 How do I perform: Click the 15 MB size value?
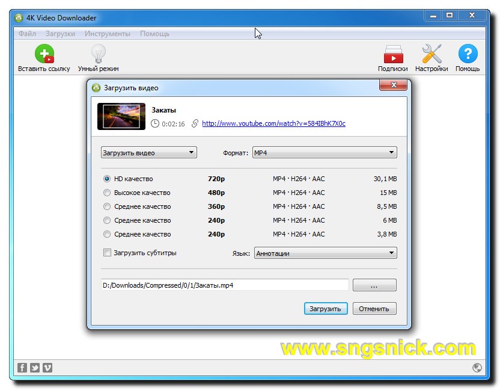tap(388, 193)
